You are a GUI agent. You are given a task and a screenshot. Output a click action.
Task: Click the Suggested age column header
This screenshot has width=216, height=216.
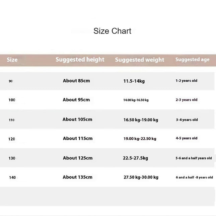pyautogui.click(x=193, y=60)
